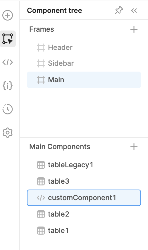Select tableLegacy1 in the component list
148x250 pixels.
tap(84, 165)
